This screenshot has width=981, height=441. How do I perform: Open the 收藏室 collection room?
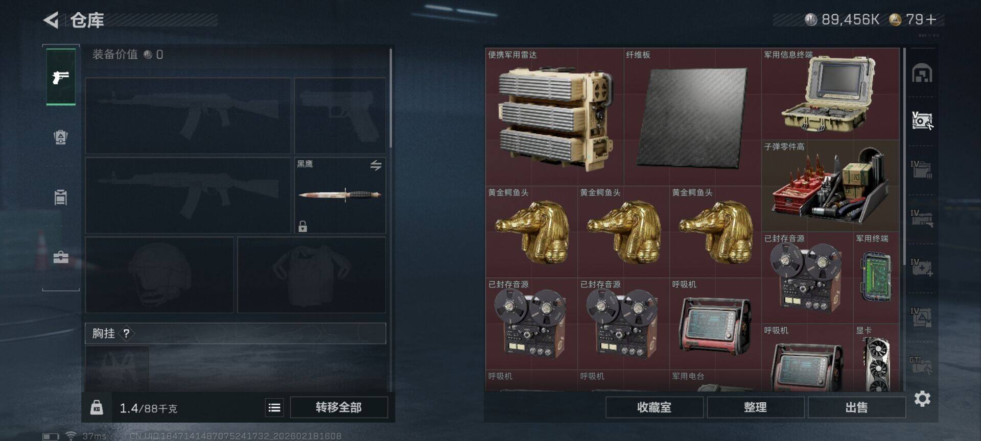[x=654, y=407]
